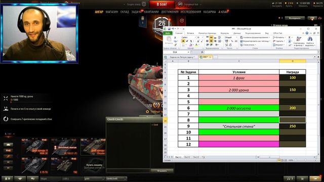The height and width of the screenshot is (182, 324).
Task: Open the contacts list button in the bottom bar
Action: (x=8, y=178)
